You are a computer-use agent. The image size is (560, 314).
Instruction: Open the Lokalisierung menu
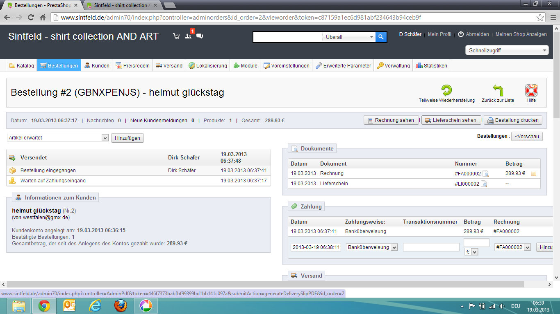(x=208, y=65)
